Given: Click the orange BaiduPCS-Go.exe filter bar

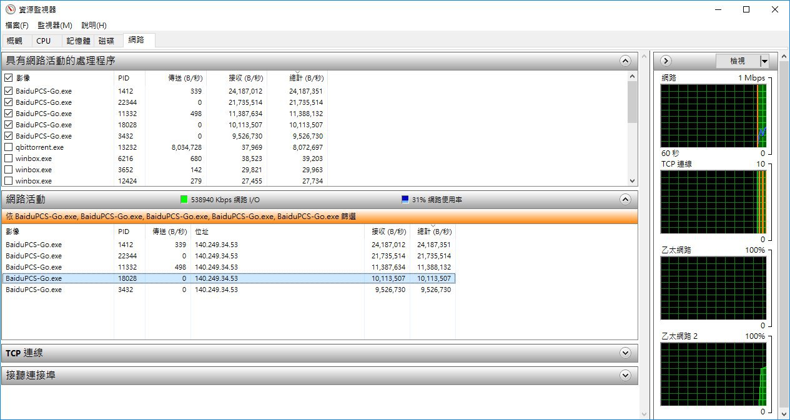Looking at the screenshot, I should tap(319, 216).
